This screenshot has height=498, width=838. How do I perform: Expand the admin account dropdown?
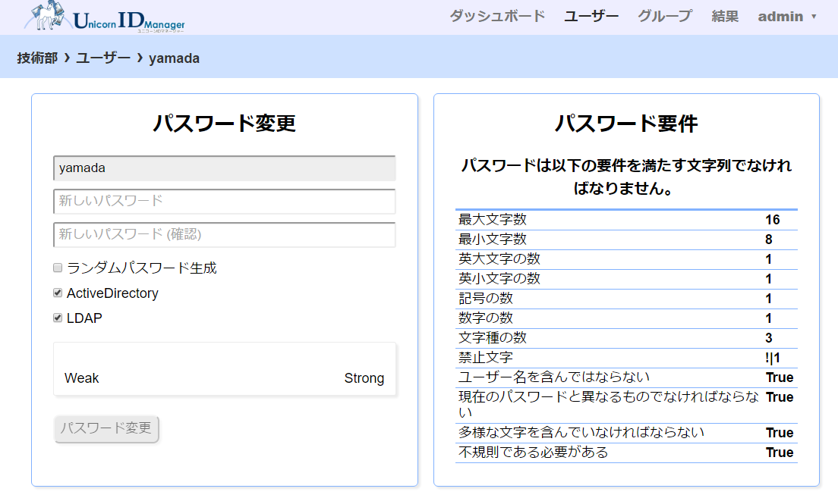click(x=787, y=16)
